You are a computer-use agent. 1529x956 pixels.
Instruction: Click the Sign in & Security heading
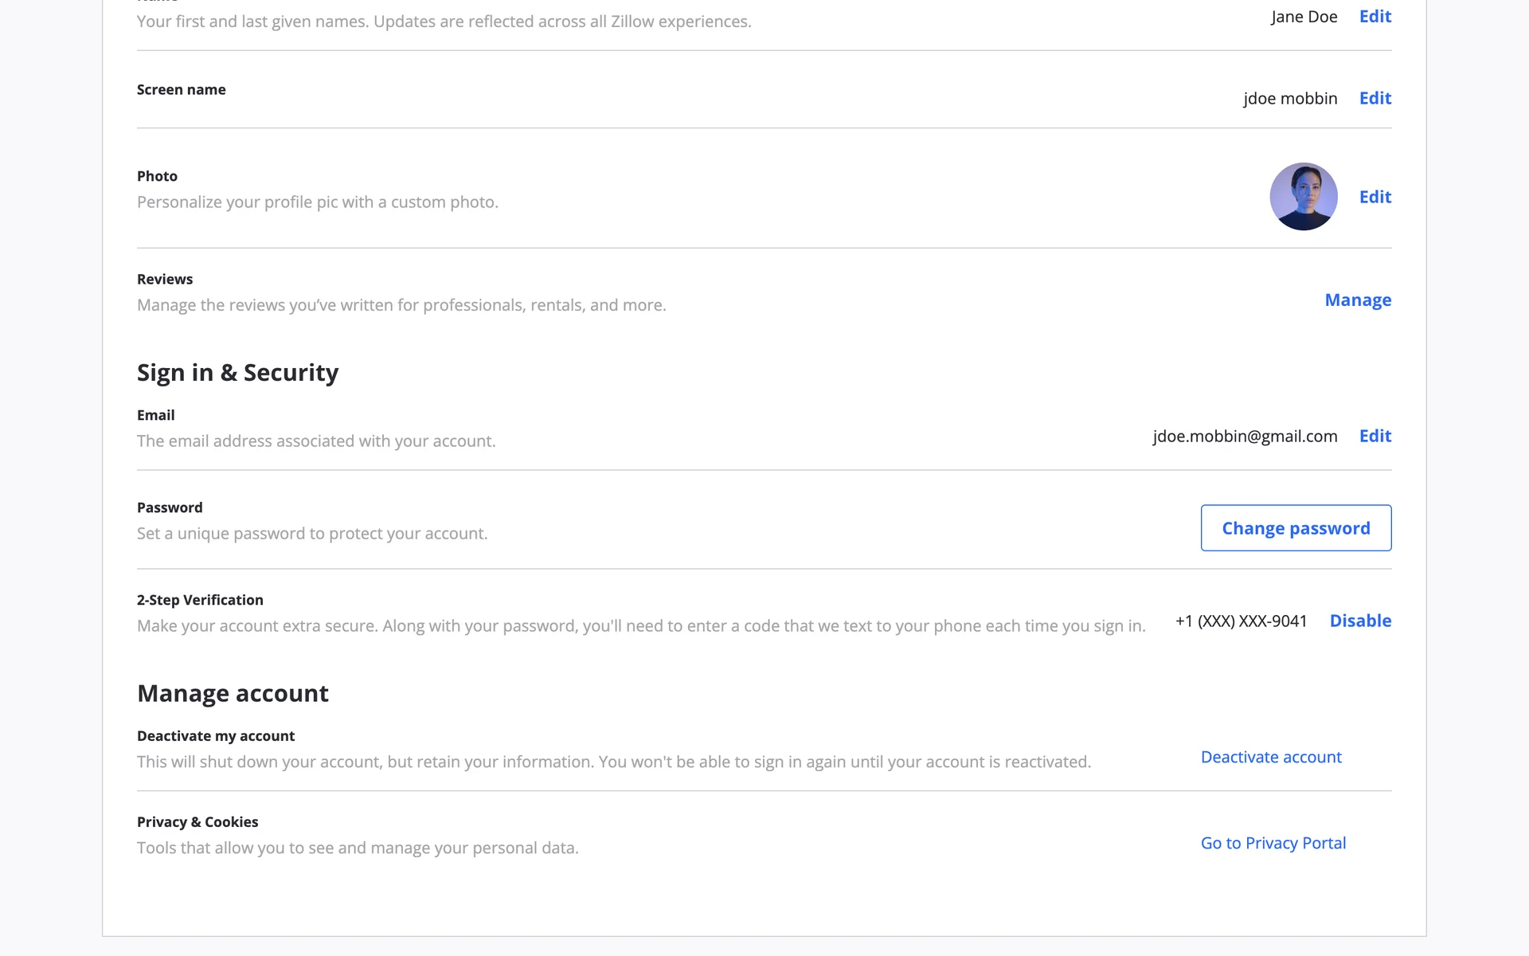tap(237, 373)
